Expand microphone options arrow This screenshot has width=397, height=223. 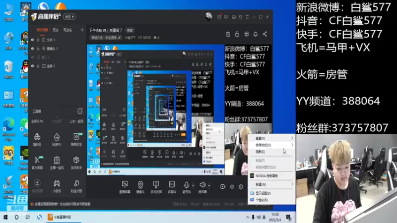point(193,185)
